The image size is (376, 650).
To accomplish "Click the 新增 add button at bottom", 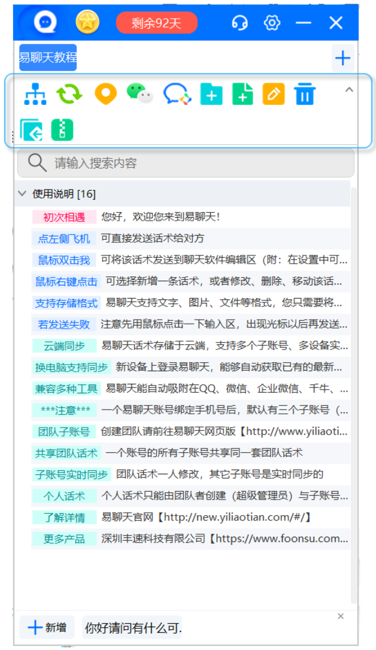I will pyautogui.click(x=47, y=628).
